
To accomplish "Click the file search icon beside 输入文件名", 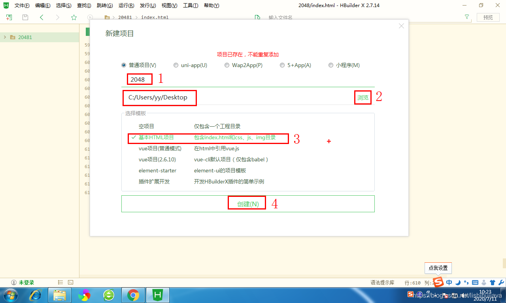I will click(x=258, y=17).
